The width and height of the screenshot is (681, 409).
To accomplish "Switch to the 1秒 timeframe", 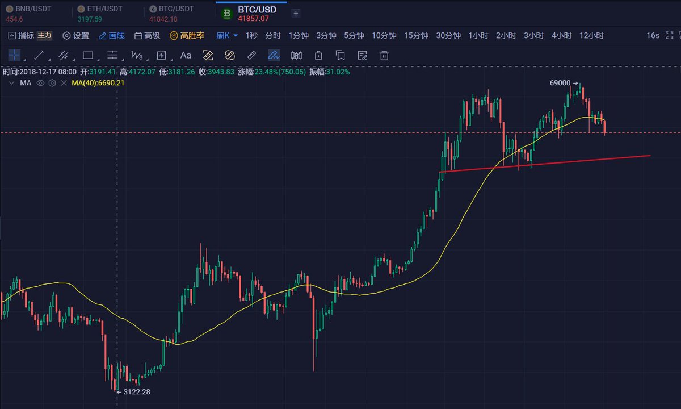I will [x=251, y=35].
